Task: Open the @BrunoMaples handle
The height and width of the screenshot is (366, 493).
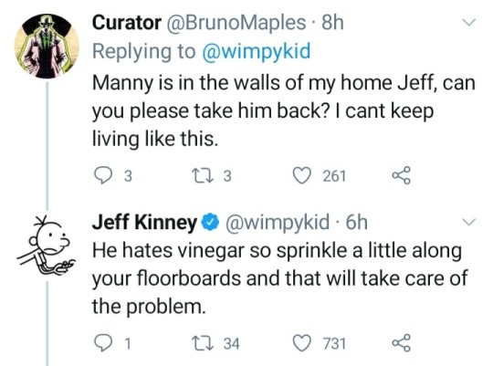Action: coord(236,23)
